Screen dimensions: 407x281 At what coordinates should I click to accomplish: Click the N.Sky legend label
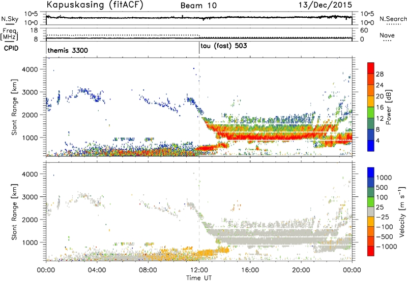[10, 19]
